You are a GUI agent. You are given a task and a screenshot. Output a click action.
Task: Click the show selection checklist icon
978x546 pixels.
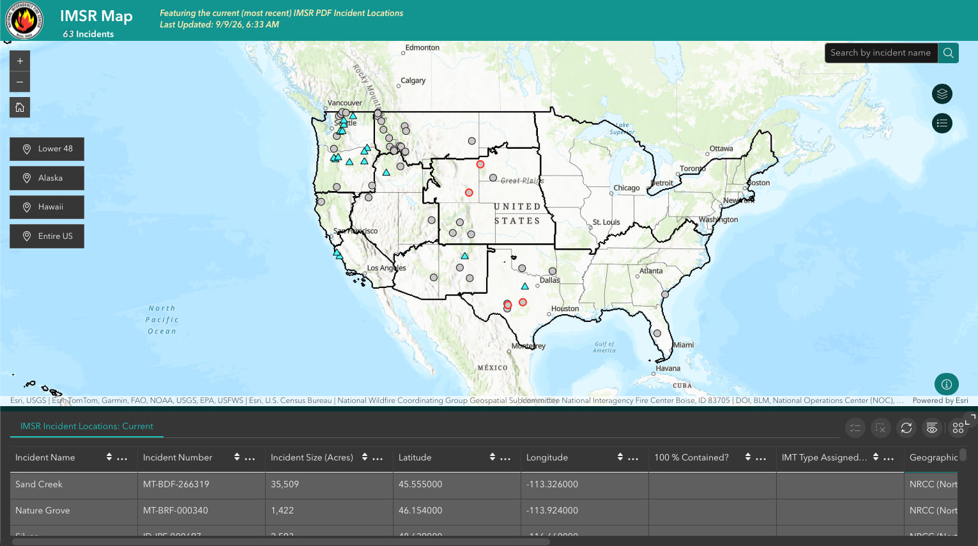click(855, 428)
